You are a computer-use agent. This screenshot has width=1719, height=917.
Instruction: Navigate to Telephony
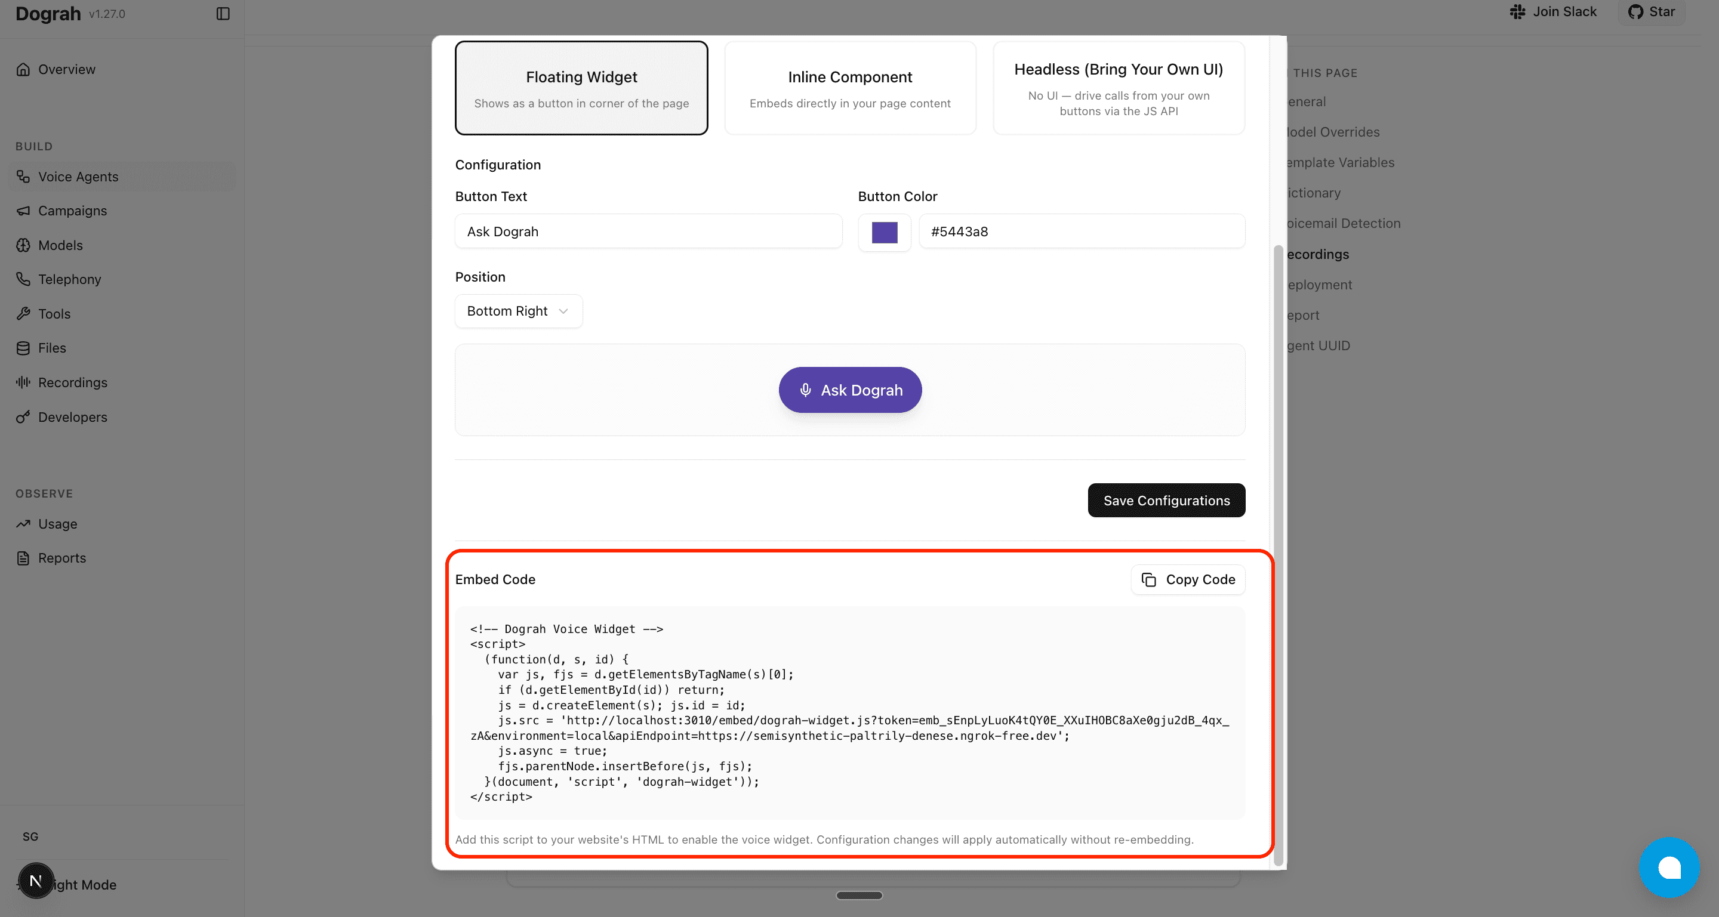[122, 279]
